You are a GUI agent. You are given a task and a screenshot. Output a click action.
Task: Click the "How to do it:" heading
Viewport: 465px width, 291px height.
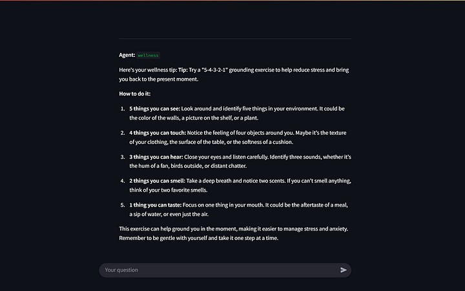coord(139,93)
